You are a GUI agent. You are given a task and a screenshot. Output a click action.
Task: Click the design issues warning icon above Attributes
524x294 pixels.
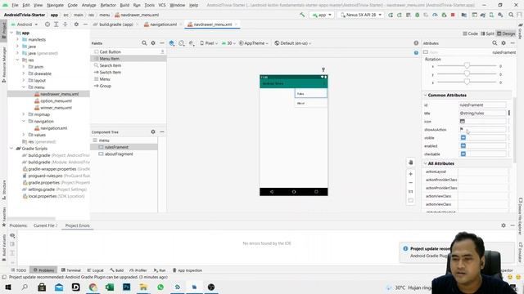click(x=416, y=43)
